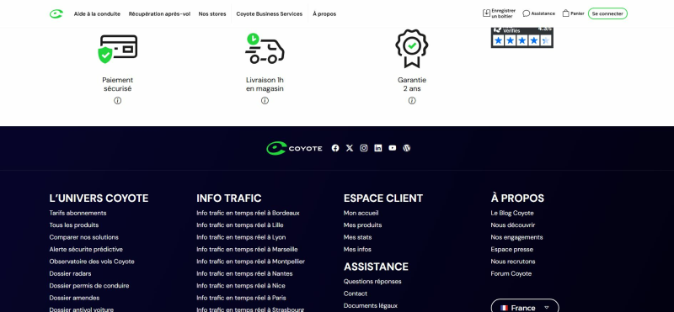Open Info trafic à Paris link

click(x=241, y=298)
